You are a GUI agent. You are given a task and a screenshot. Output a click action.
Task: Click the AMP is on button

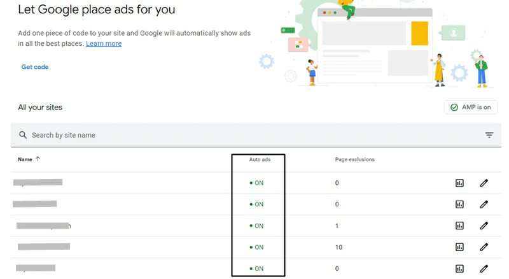pos(471,108)
